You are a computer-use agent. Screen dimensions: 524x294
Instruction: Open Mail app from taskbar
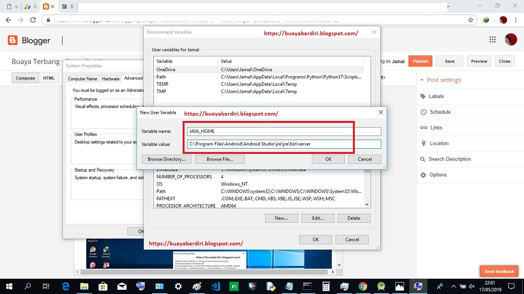122,286
